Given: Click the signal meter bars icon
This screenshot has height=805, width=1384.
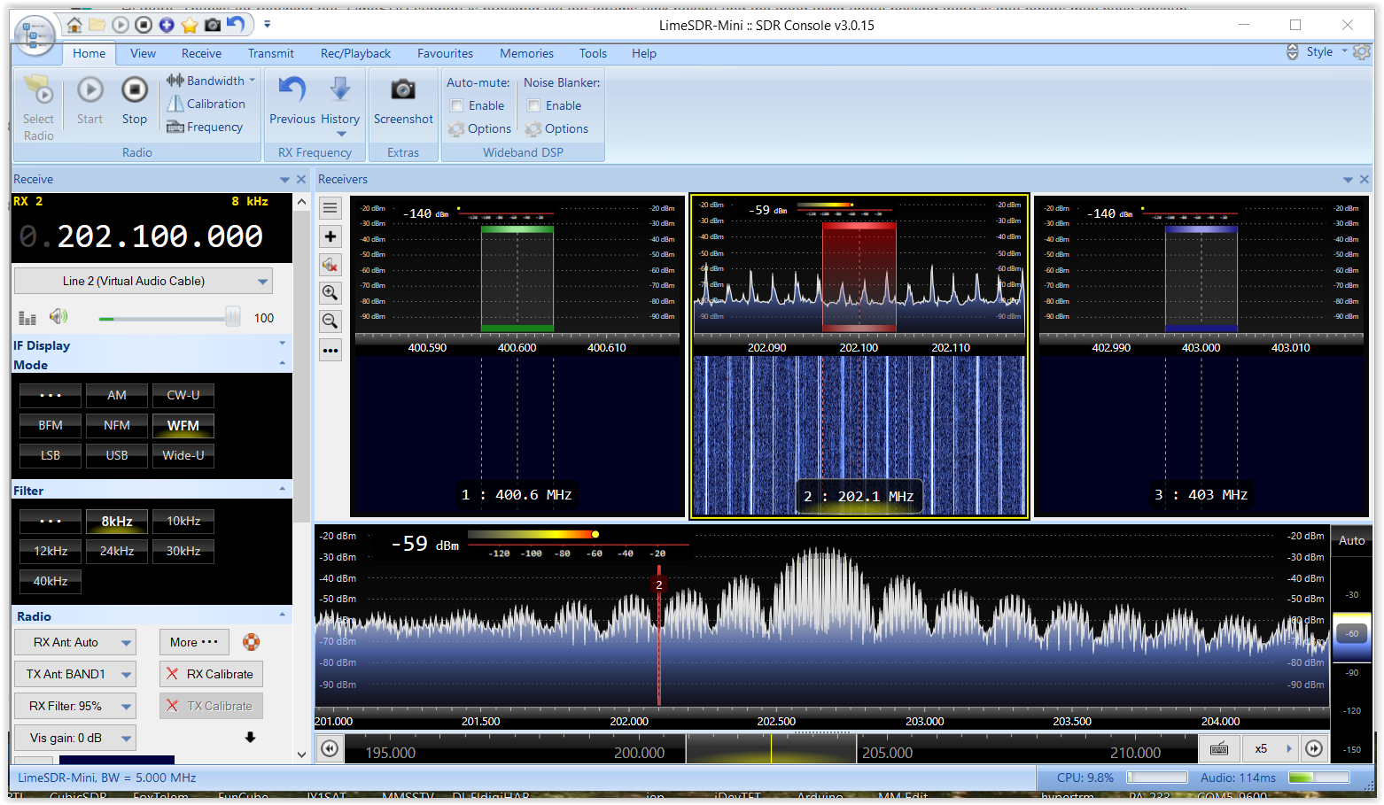Looking at the screenshot, I should 27,318.
